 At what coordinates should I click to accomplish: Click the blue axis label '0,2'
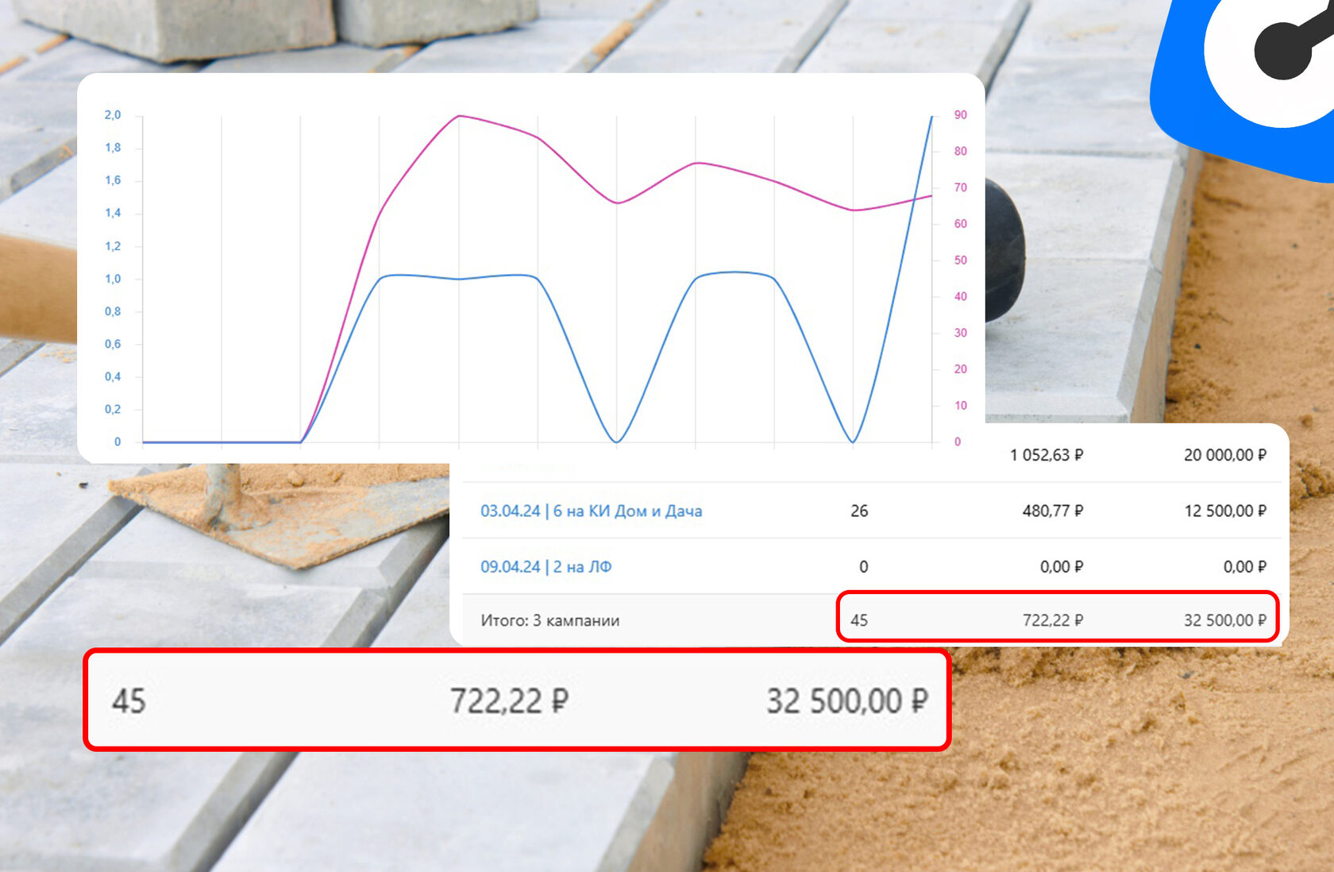(x=113, y=409)
